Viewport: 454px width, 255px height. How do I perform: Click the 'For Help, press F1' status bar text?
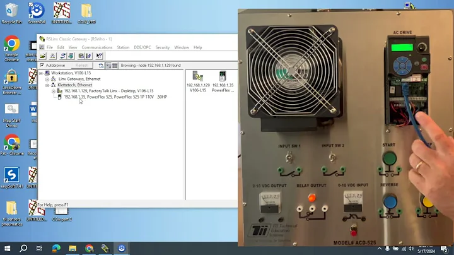pyautogui.click(x=53, y=205)
